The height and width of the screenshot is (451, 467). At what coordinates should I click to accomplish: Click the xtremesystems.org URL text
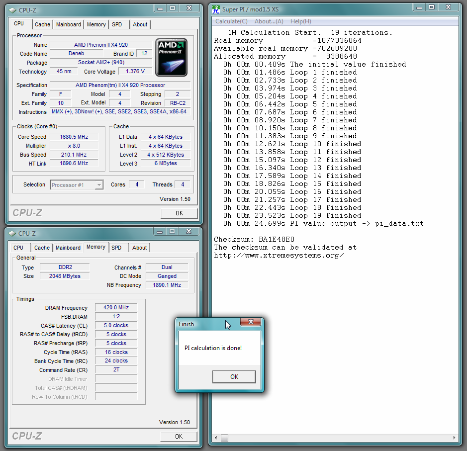[x=279, y=256]
